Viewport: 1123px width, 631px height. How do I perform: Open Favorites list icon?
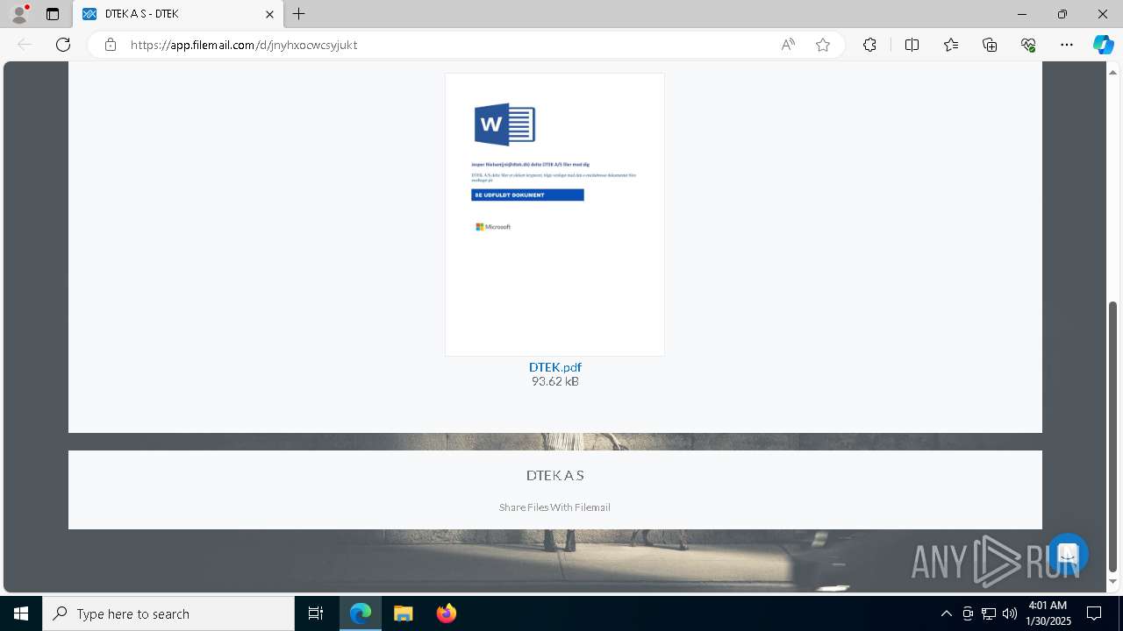(x=951, y=45)
